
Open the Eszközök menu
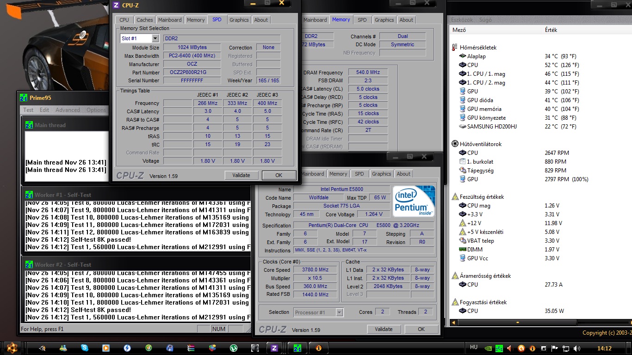(x=462, y=20)
